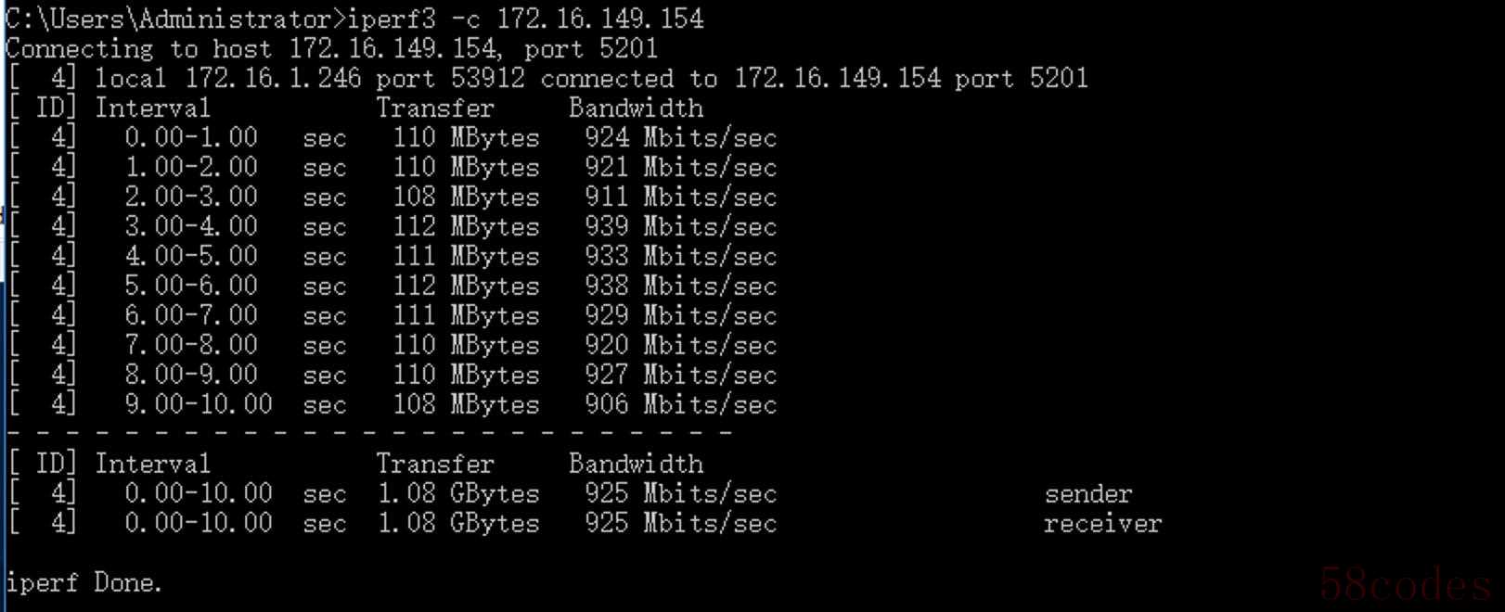The image size is (1505, 612).
Task: Select the 933 Mbits/sec bandwidth reading
Action: pyautogui.click(x=680, y=257)
